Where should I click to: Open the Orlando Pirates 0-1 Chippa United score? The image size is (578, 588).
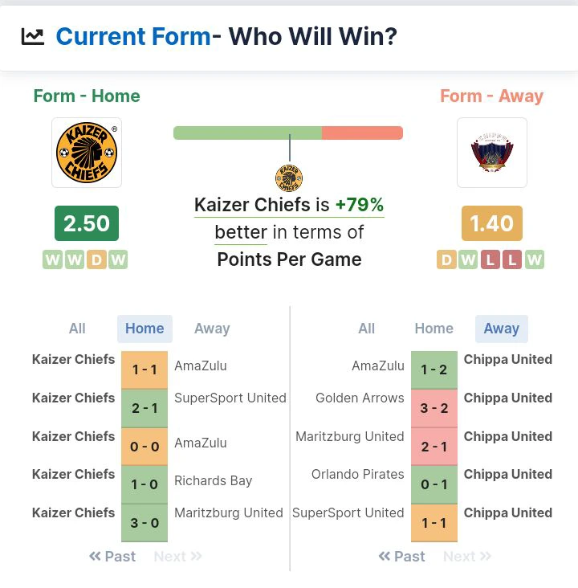(434, 484)
